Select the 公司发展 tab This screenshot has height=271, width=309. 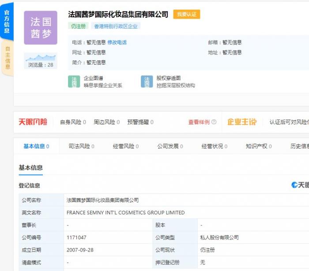[x=170, y=146]
